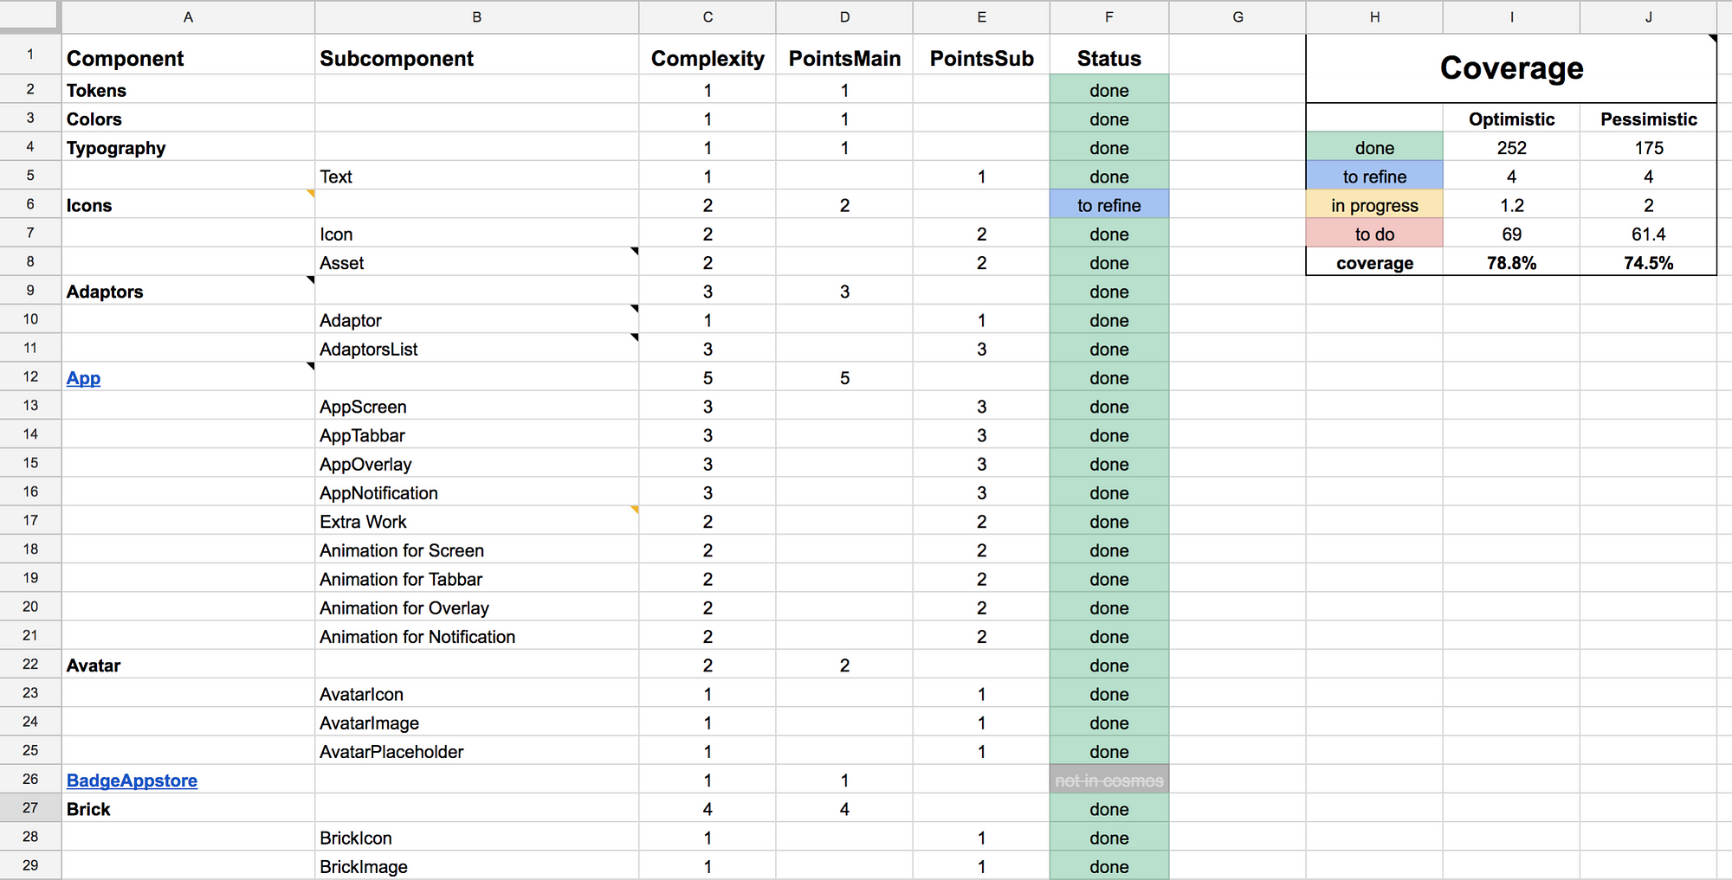
Task: Click the pessimistic to-do value 61.4
Action: coord(1648,233)
